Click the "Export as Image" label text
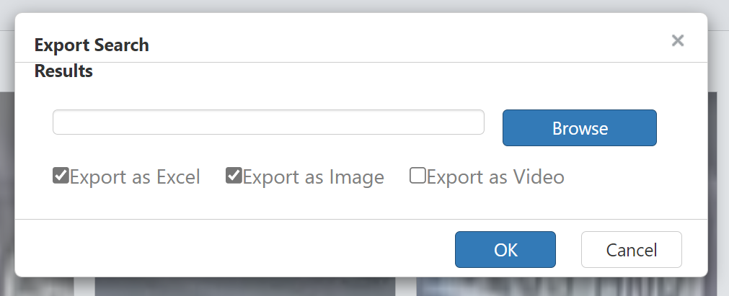Image resolution: width=729 pixels, height=296 pixels. pos(314,177)
